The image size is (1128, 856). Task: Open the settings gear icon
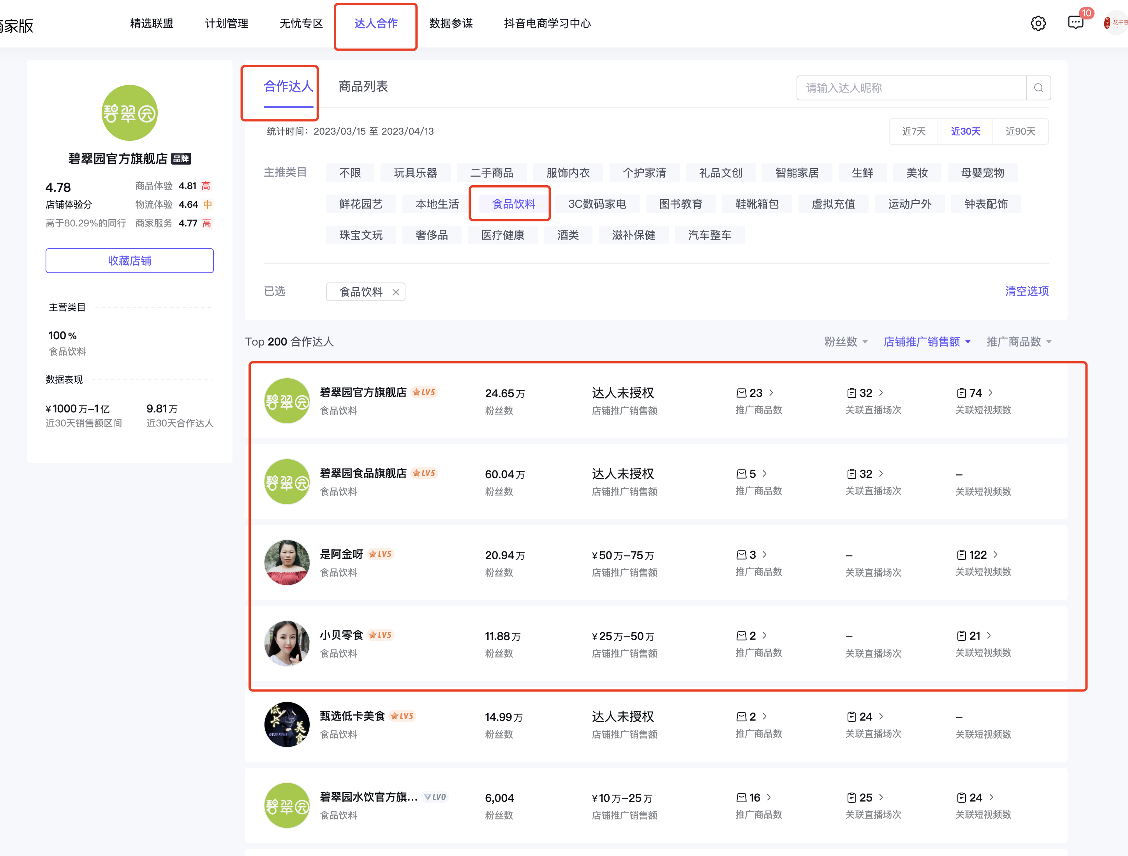pyautogui.click(x=1038, y=23)
